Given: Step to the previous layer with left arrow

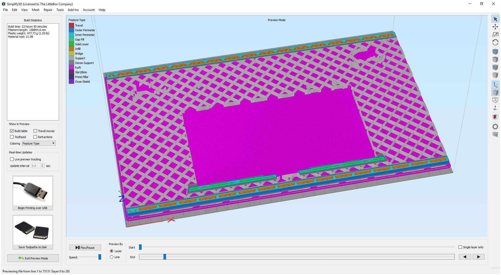Looking at the screenshot, I should [465, 257].
